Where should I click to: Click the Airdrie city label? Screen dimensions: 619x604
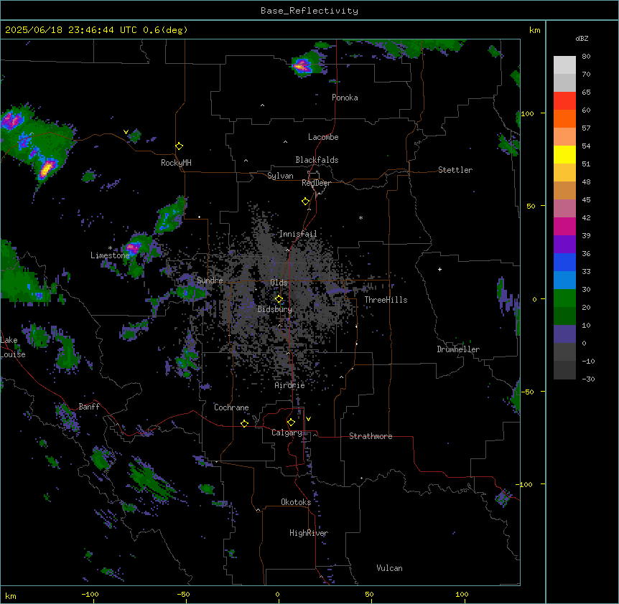(289, 385)
